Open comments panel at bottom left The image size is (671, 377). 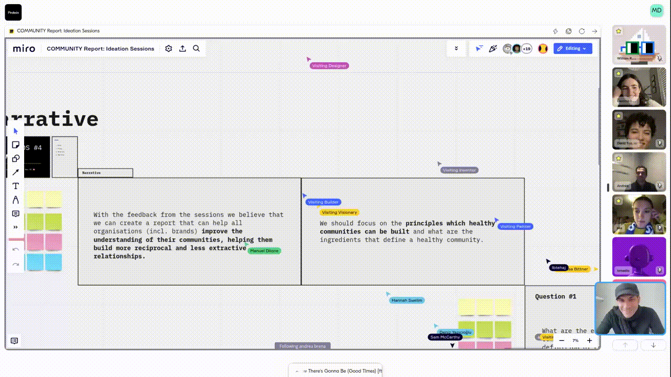[15, 341]
